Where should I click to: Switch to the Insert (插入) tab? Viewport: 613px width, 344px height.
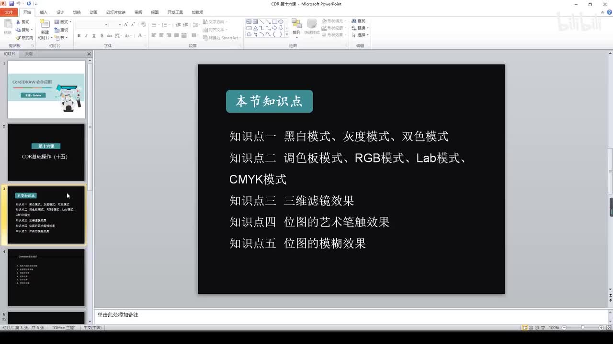44,12
